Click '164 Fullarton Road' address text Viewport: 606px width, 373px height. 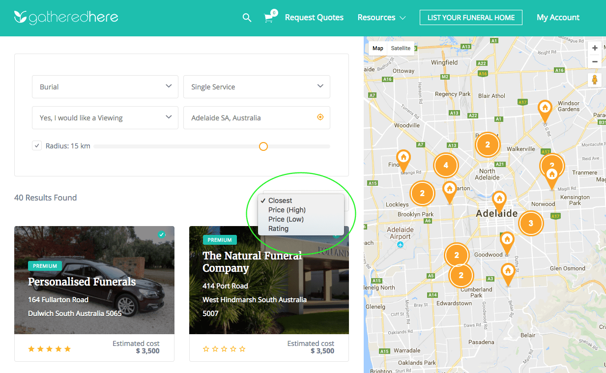coord(58,300)
